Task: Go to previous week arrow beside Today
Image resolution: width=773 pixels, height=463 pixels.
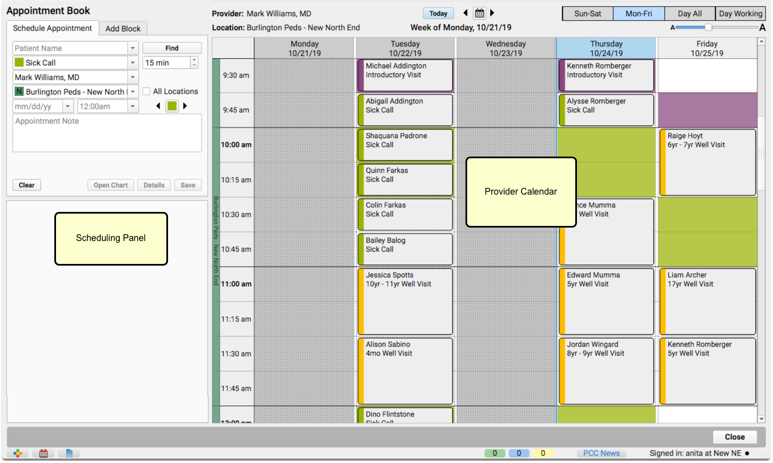Action: click(465, 13)
